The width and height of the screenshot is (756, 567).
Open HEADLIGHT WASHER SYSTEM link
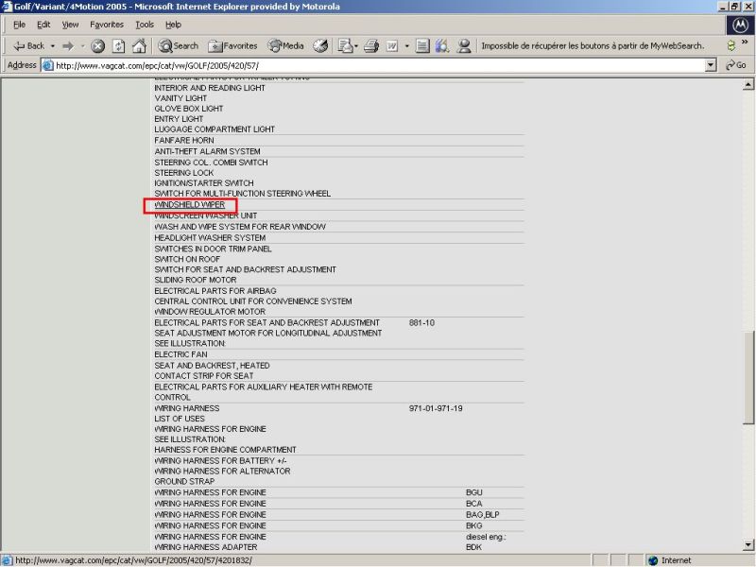point(210,238)
